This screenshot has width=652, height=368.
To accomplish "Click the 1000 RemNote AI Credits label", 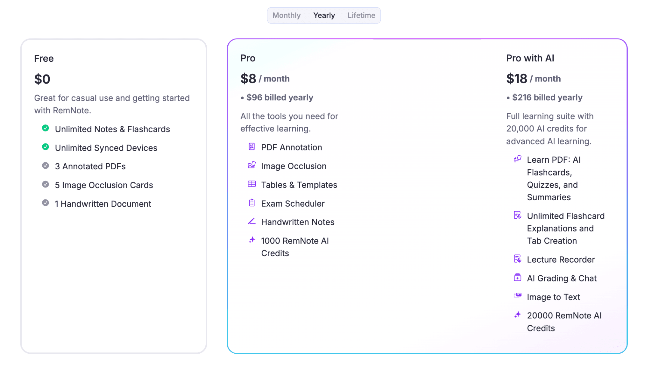I will 295,247.
